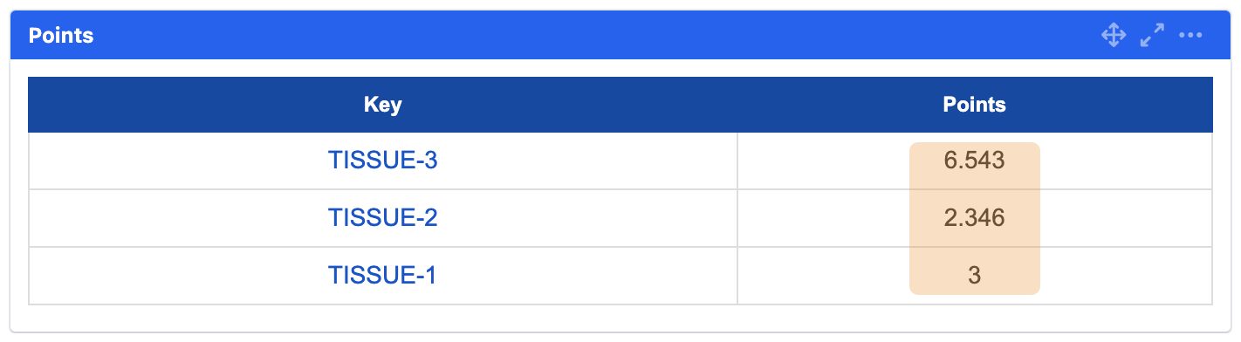Sort by the Key column header
Viewport: 1241px width, 342px height.
(x=382, y=105)
